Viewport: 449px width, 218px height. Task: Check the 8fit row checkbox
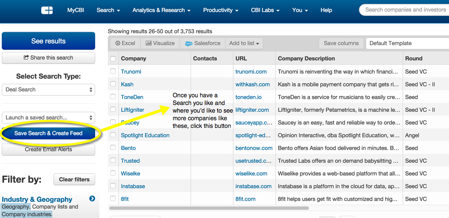pos(113,198)
